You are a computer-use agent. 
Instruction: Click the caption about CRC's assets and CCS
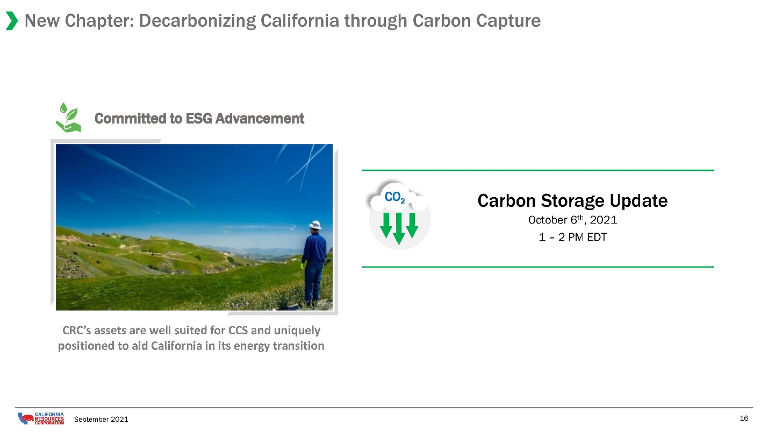tap(191, 338)
